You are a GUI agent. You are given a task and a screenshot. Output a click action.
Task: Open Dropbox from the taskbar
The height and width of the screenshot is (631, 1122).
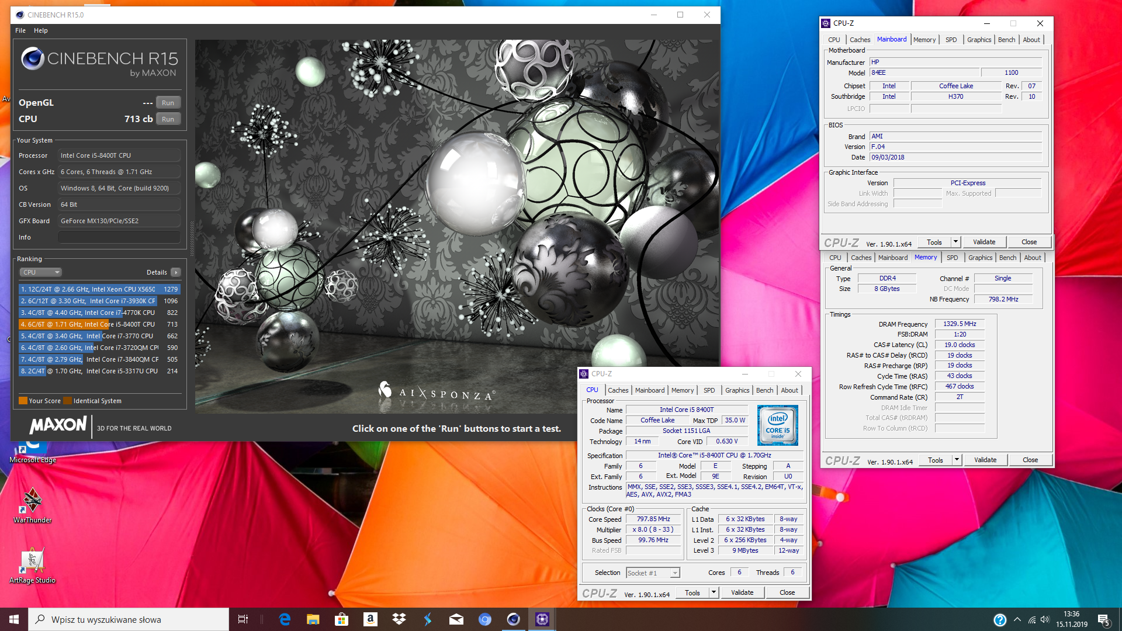399,619
